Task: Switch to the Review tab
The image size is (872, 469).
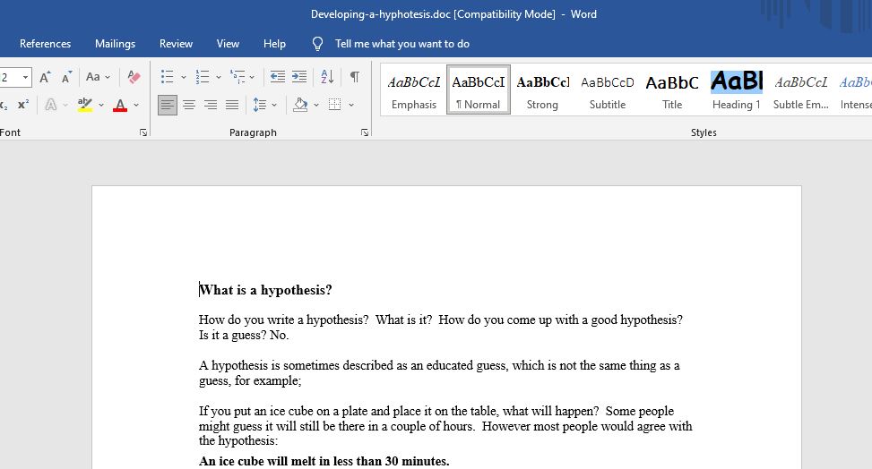Action: click(176, 43)
